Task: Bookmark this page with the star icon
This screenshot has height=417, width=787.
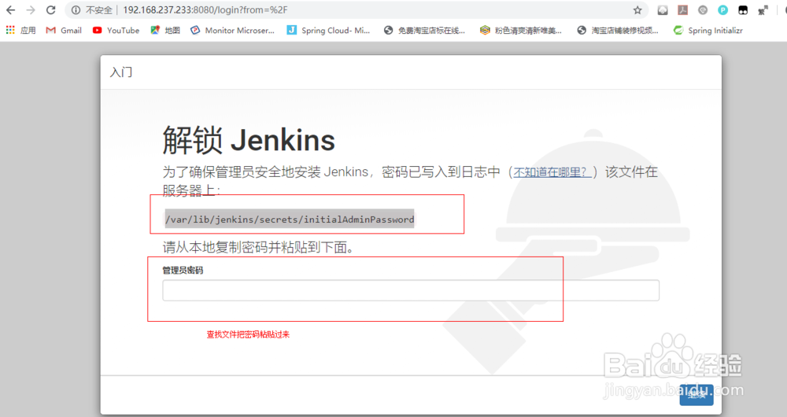Action: pos(637,10)
